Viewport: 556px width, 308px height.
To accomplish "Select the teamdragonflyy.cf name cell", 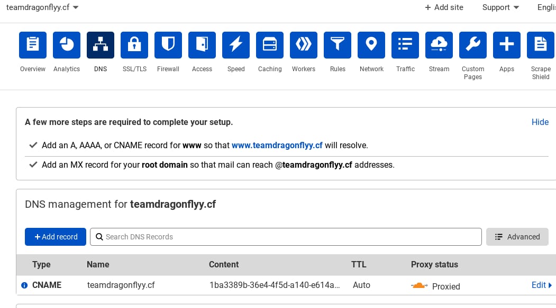I will pyautogui.click(x=121, y=285).
